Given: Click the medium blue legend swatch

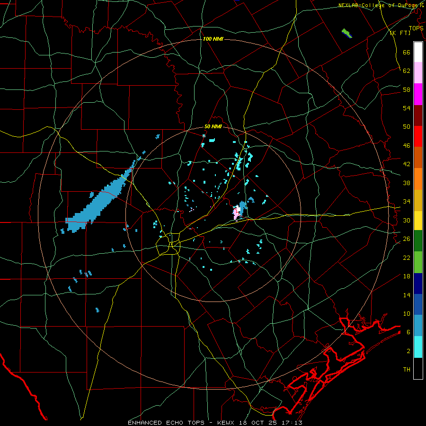Looking at the screenshot, I should tap(418, 304).
